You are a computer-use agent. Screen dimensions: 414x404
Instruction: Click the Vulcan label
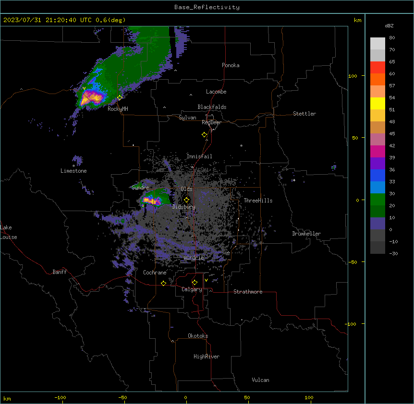coord(260,380)
